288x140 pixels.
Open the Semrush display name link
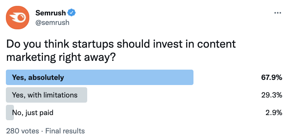[x=51, y=13]
